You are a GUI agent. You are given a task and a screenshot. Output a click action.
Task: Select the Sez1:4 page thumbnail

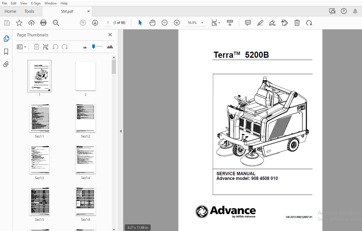tap(86, 159)
